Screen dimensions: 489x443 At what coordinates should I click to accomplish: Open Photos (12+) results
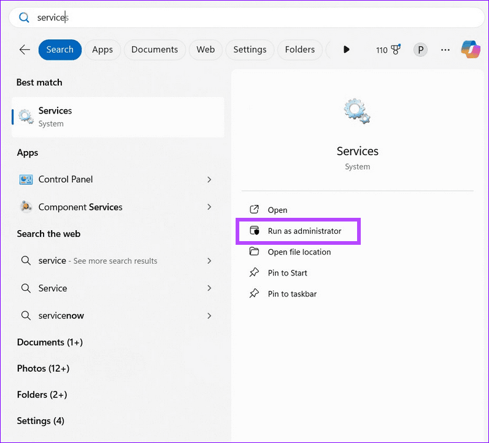(43, 368)
